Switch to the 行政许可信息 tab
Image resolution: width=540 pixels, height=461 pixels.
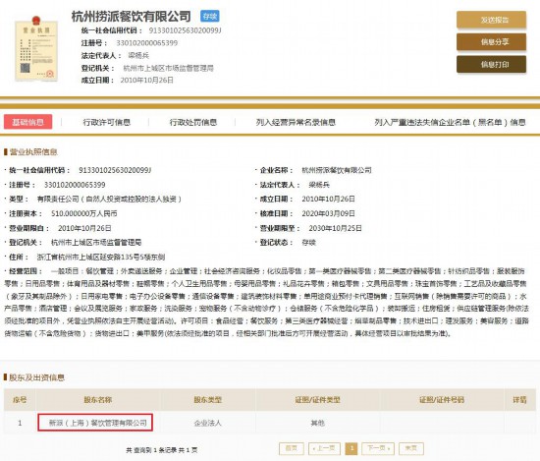click(107, 122)
